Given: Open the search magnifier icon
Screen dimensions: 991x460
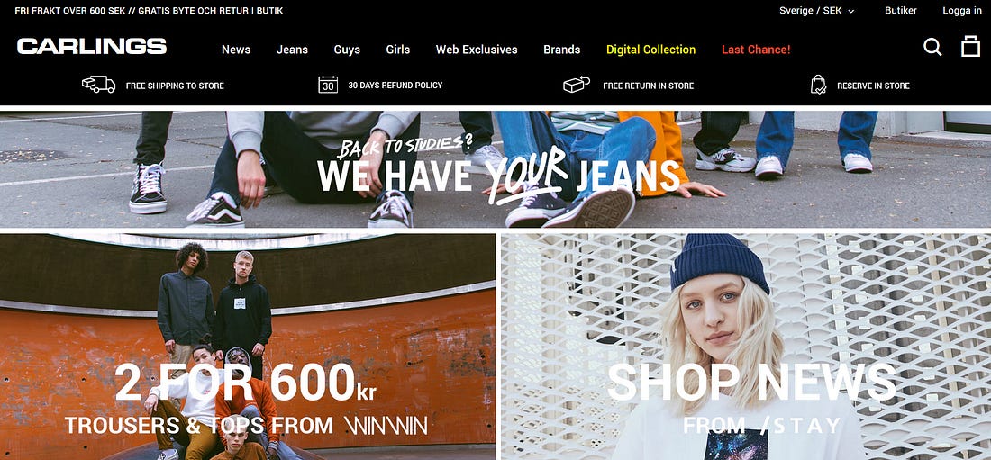Looking at the screenshot, I should 932,47.
